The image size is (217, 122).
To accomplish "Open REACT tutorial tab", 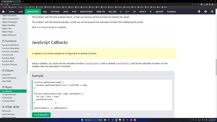I will tap(143, 12).
